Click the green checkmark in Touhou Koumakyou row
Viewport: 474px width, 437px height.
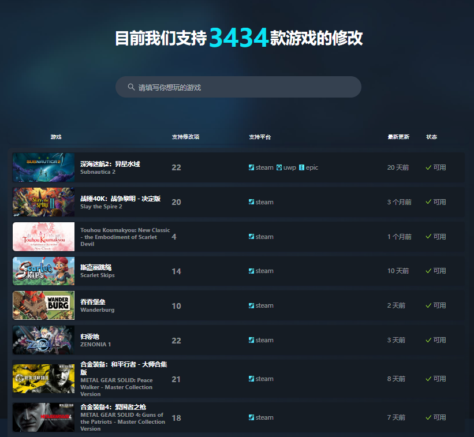(x=428, y=237)
